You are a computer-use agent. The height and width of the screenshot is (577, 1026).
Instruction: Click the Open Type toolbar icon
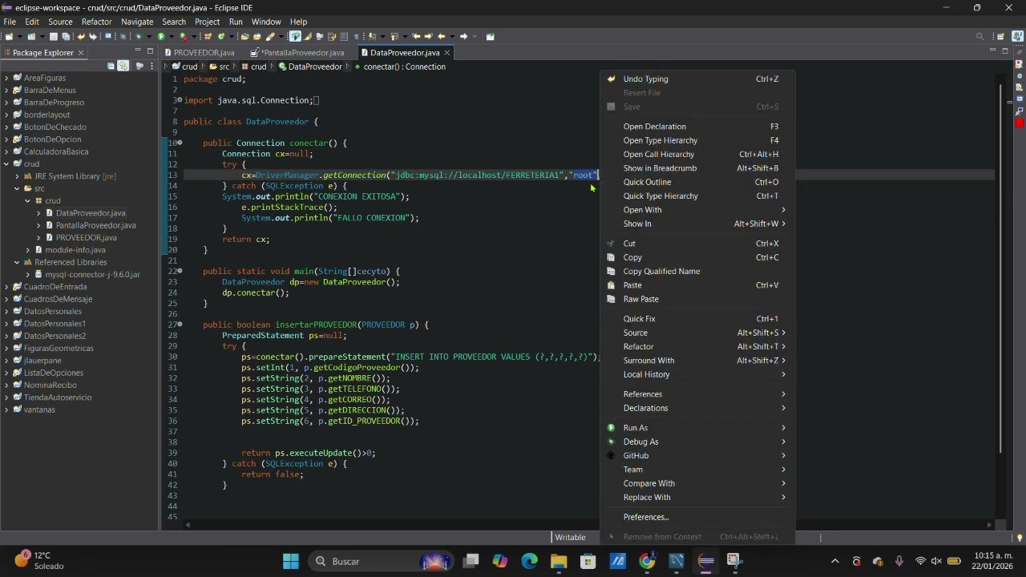click(244, 36)
